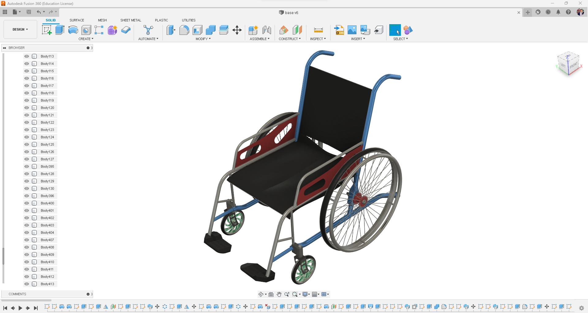Image resolution: width=588 pixels, height=313 pixels.
Task: Select the Press Pull tool
Action: 171,30
